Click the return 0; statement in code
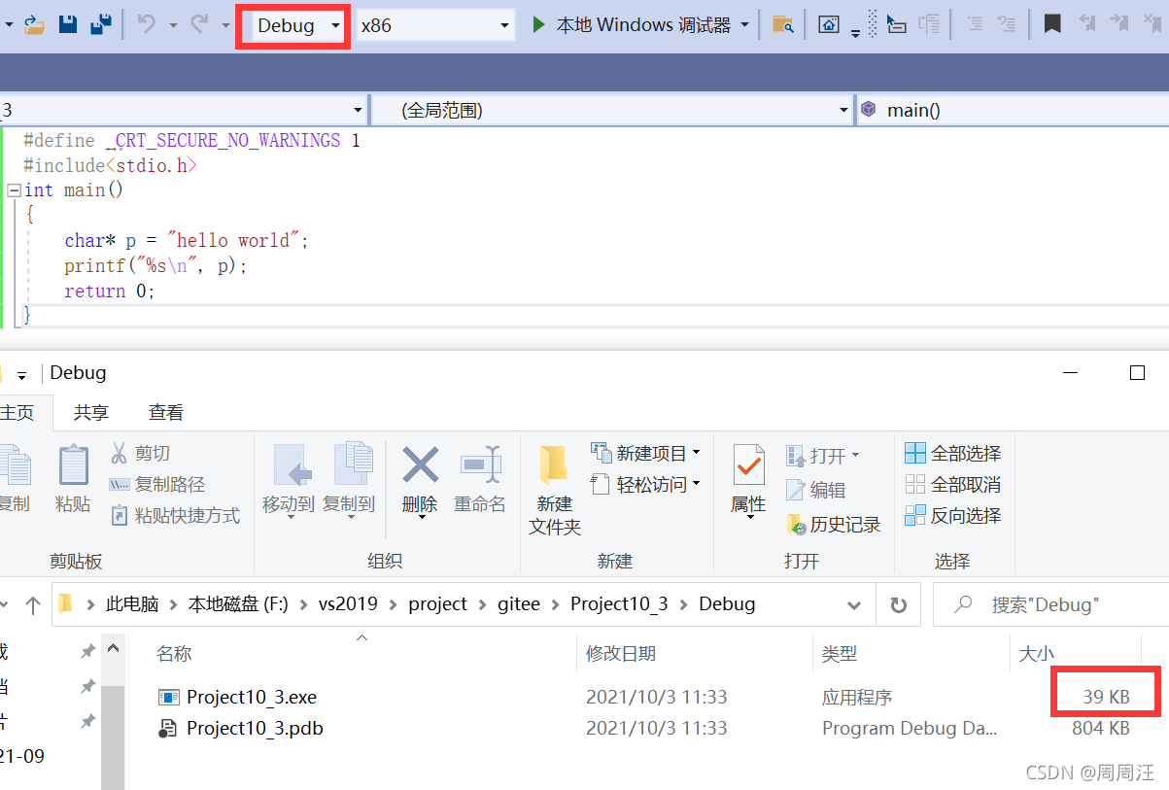 click(110, 291)
